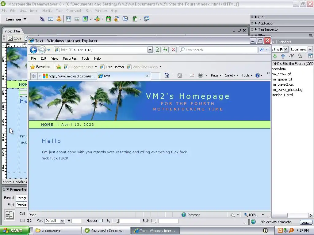Open dreamweaver folder in taskbar
The width and height of the screenshot is (314, 235).
[57, 230]
